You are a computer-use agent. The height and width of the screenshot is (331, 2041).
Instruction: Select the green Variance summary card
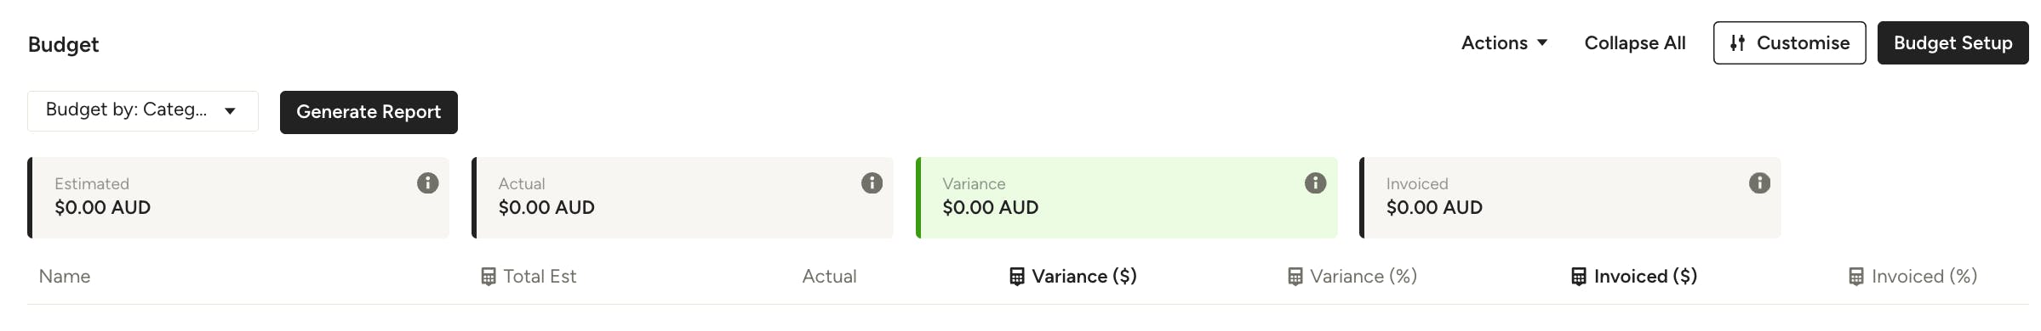click(x=1127, y=198)
